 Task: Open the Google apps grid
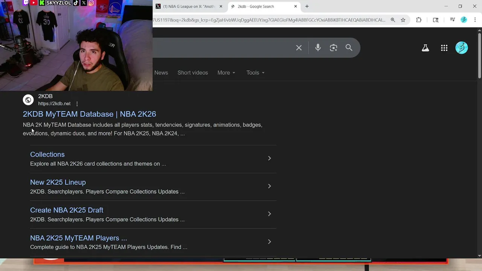pos(444,48)
